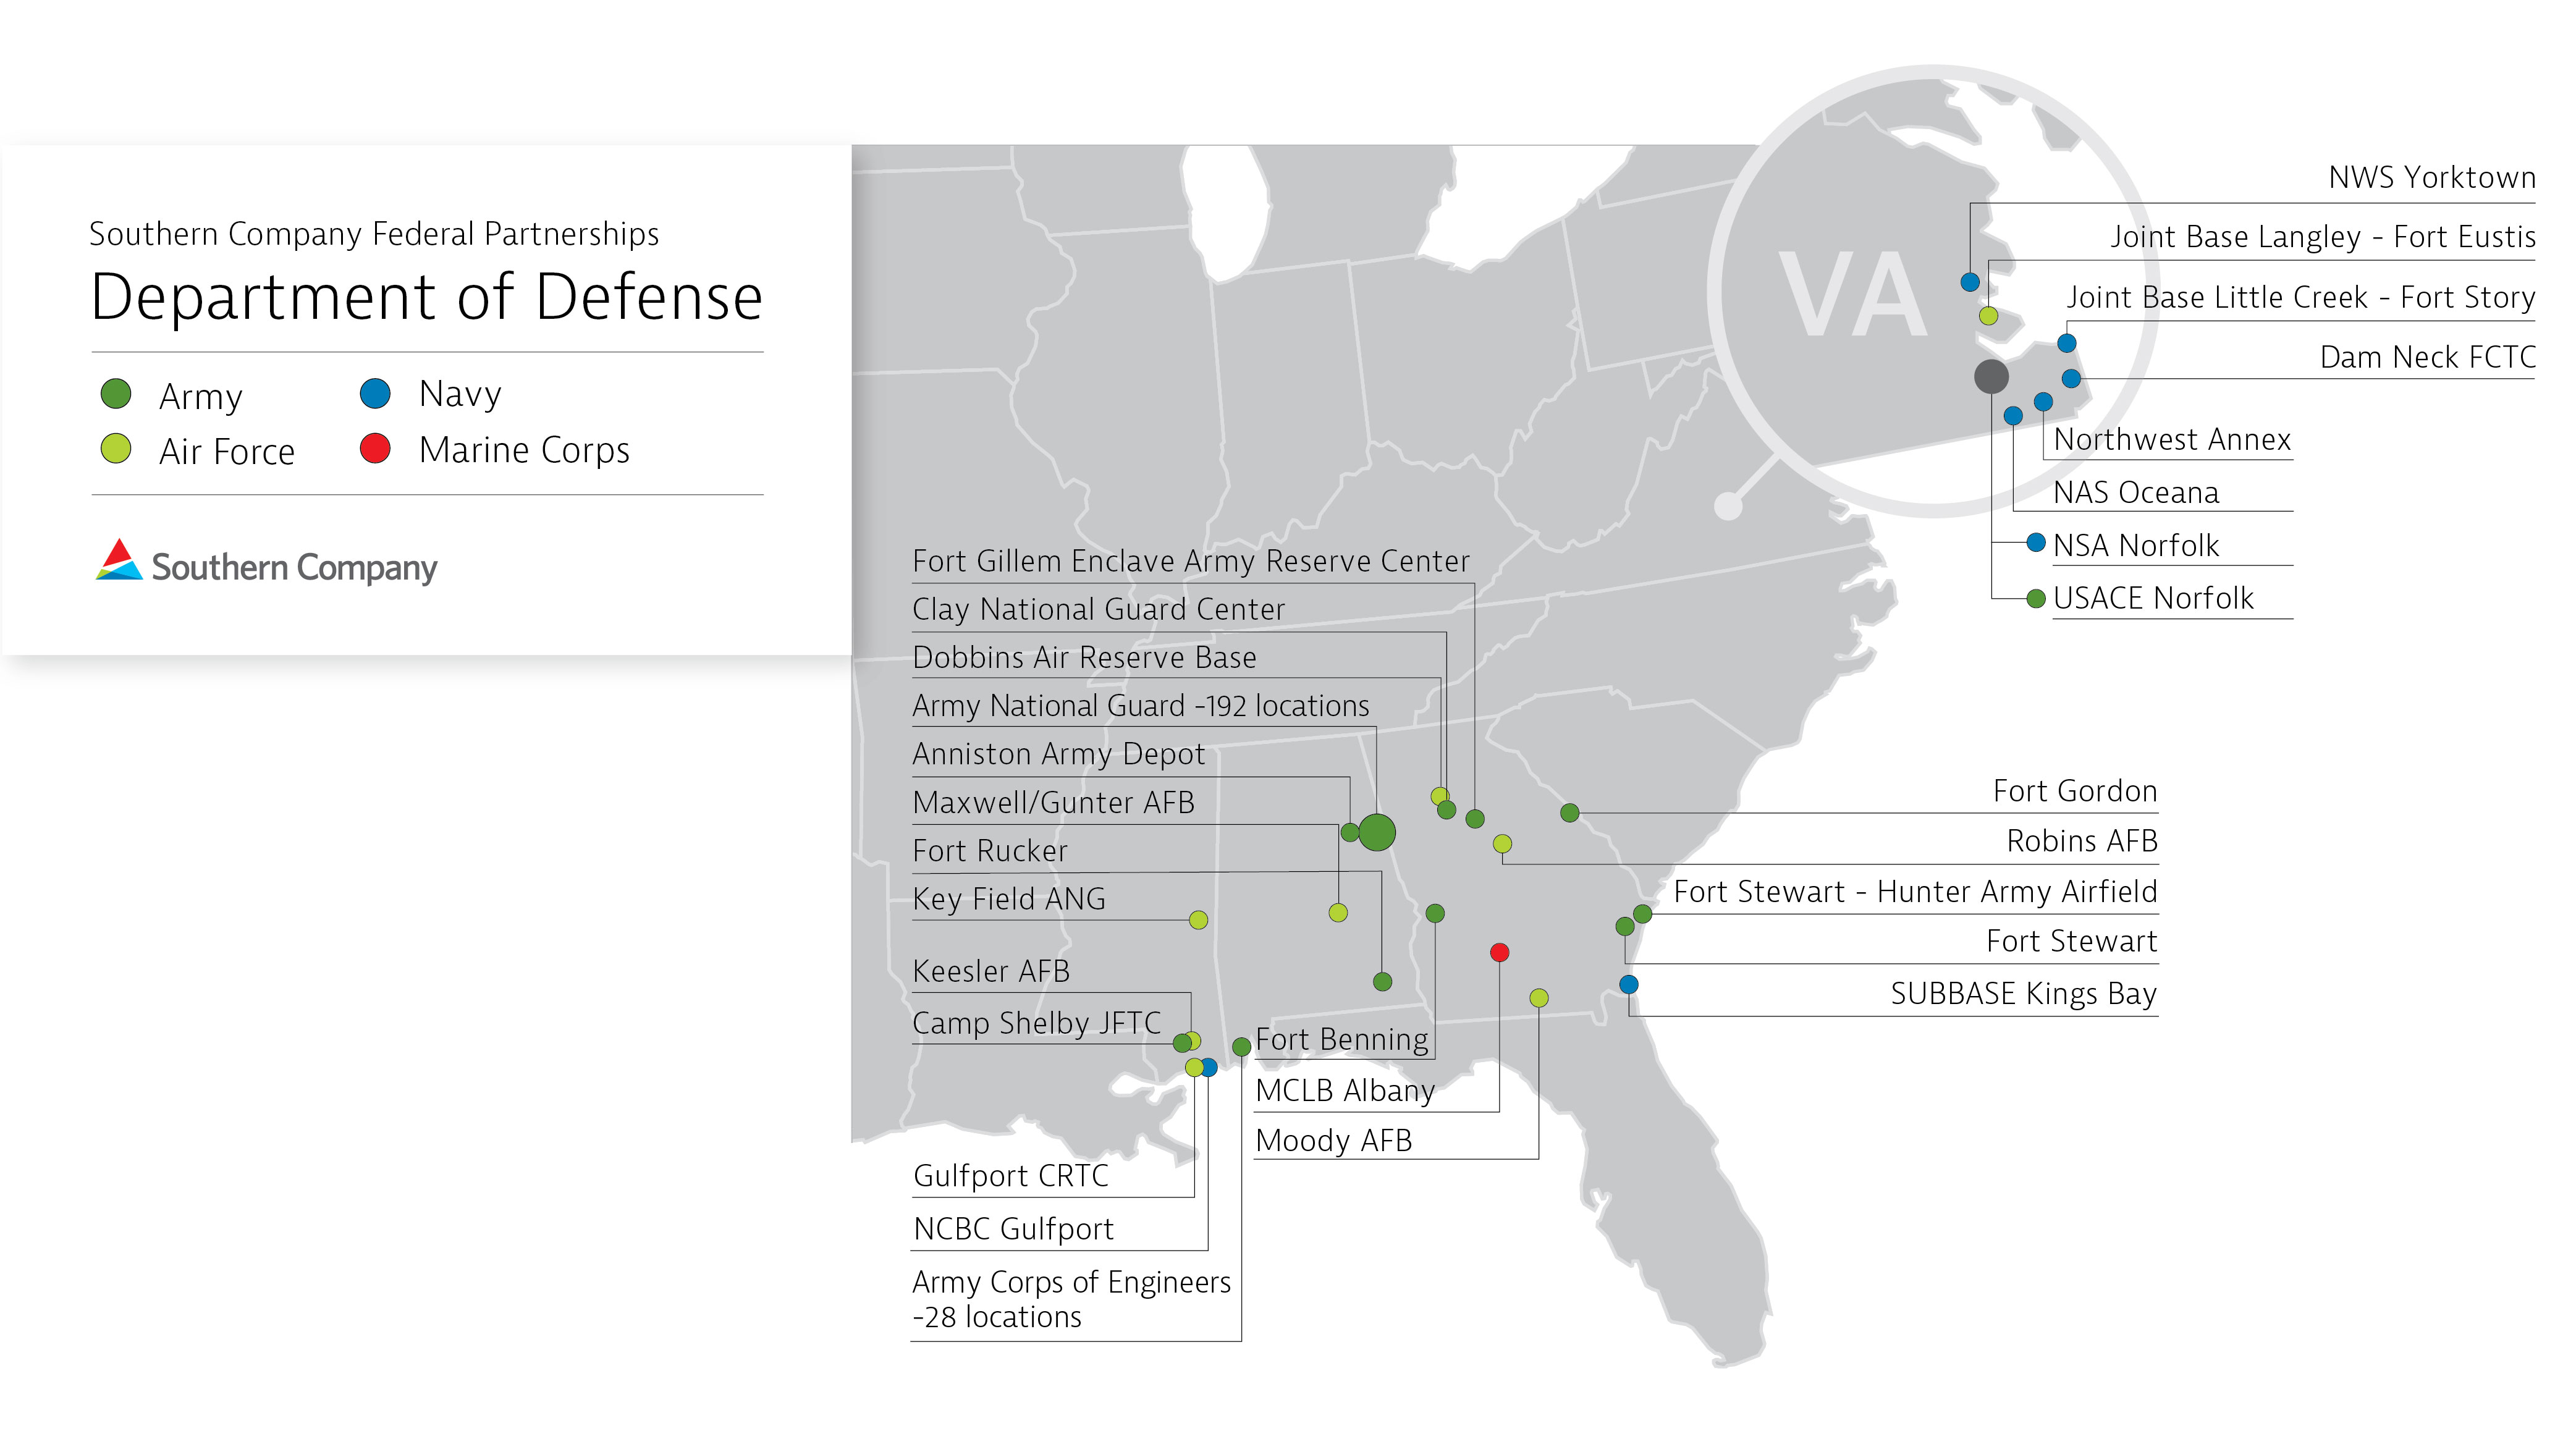
Task: Select the Moody AFB label
Action: coord(1333,1141)
